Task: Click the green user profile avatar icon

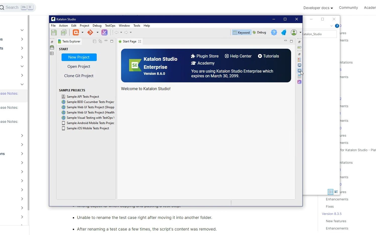Action: click(x=294, y=32)
